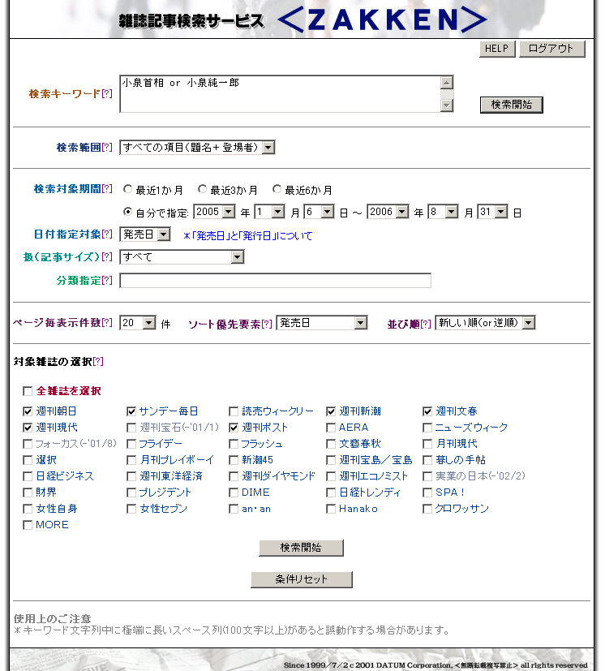Select the 最近1か月 radio button

pyautogui.click(x=127, y=189)
